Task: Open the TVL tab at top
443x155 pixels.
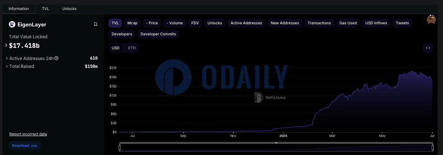Action: tap(46, 9)
